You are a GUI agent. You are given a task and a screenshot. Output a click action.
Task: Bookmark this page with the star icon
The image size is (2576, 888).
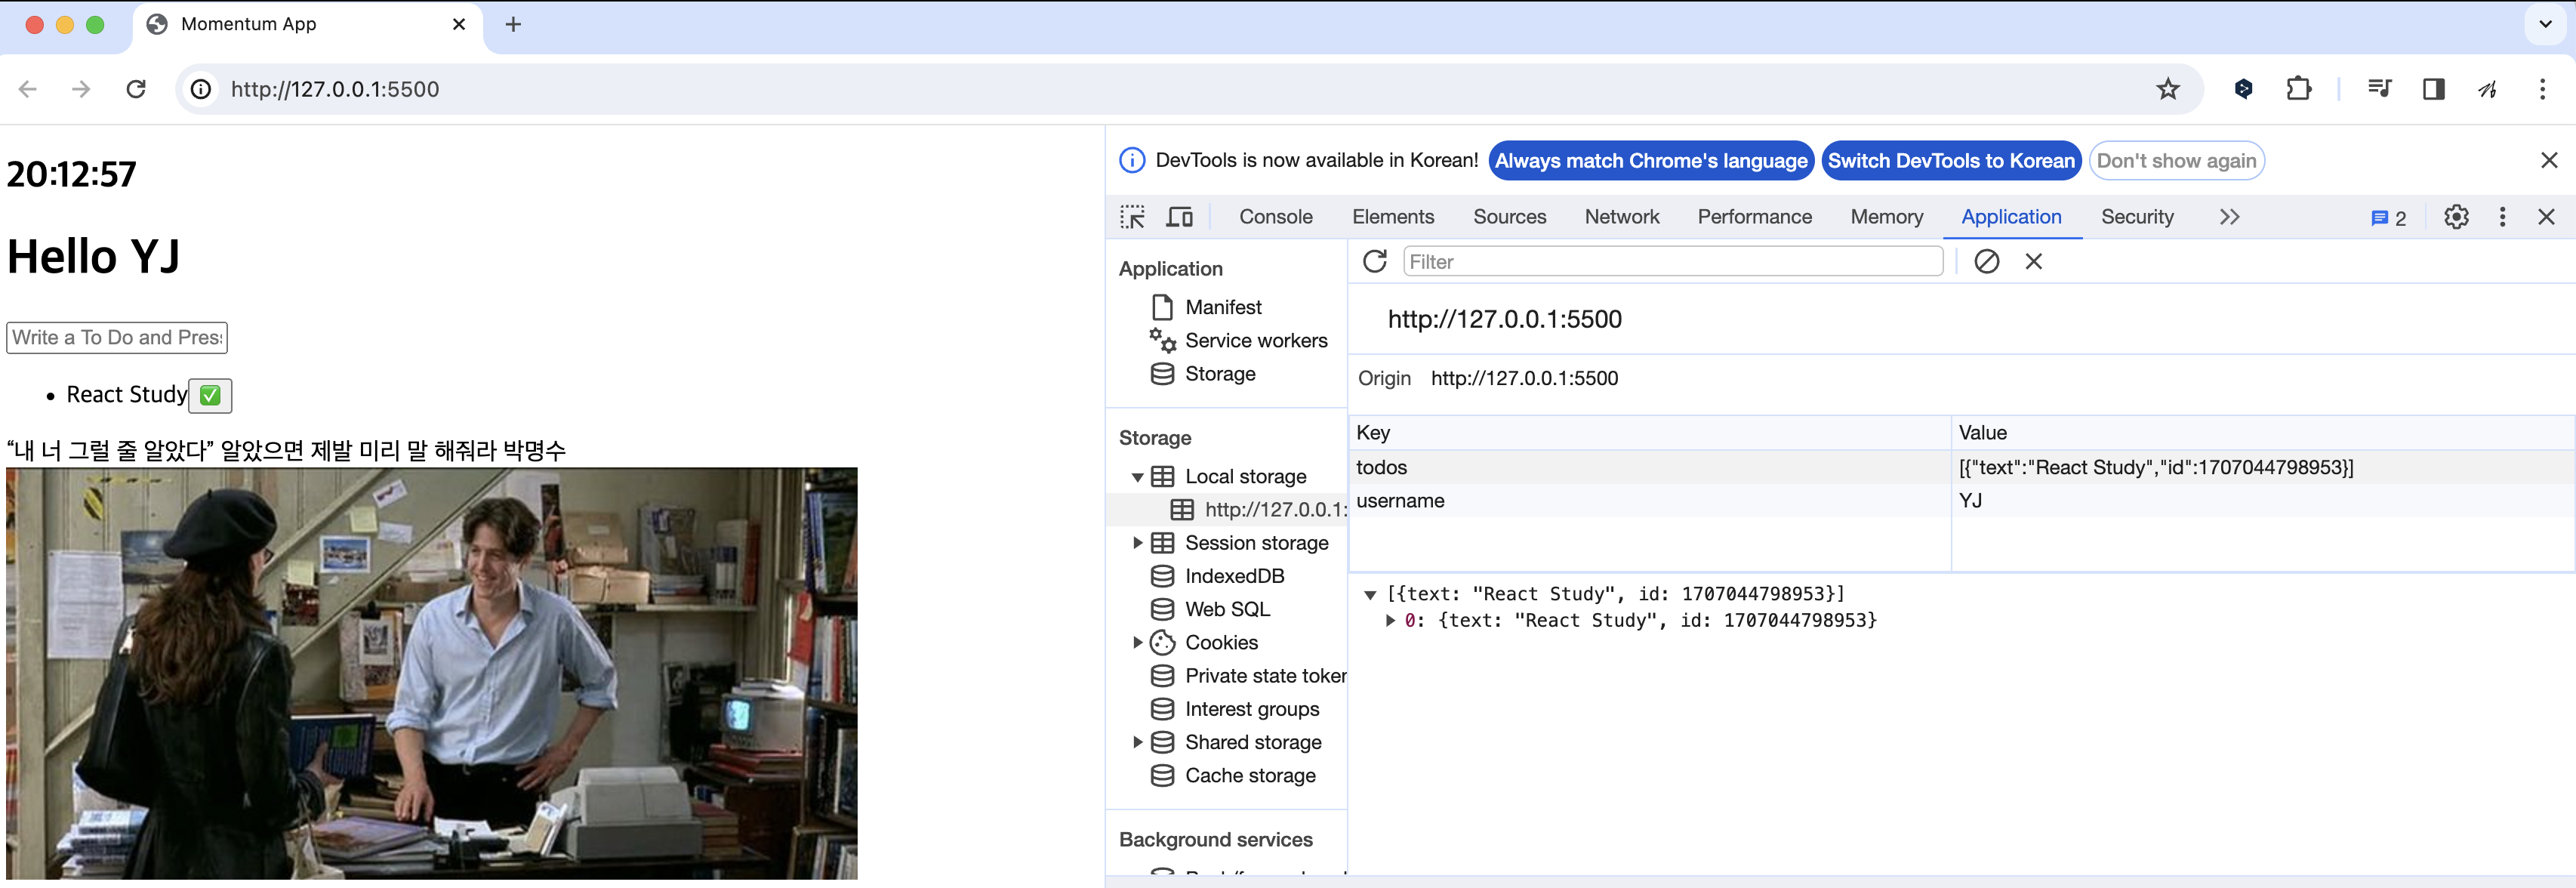pyautogui.click(x=2167, y=89)
